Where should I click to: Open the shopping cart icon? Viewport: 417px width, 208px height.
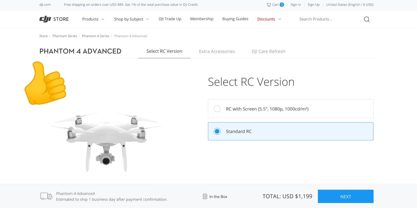269,5
